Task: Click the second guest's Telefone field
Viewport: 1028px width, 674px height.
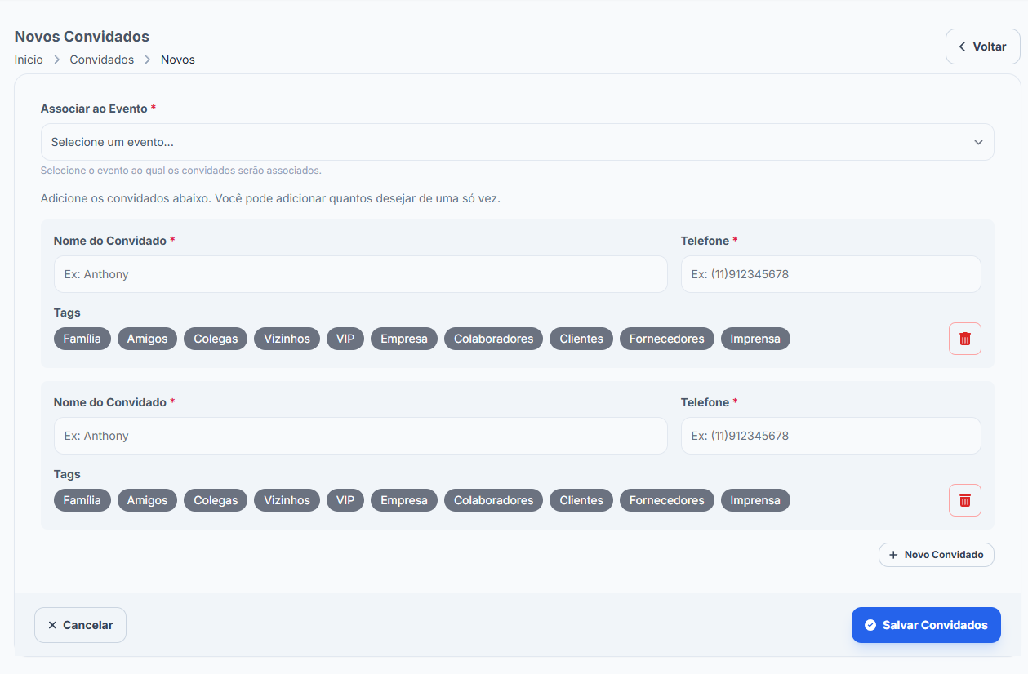Action: pos(830,436)
